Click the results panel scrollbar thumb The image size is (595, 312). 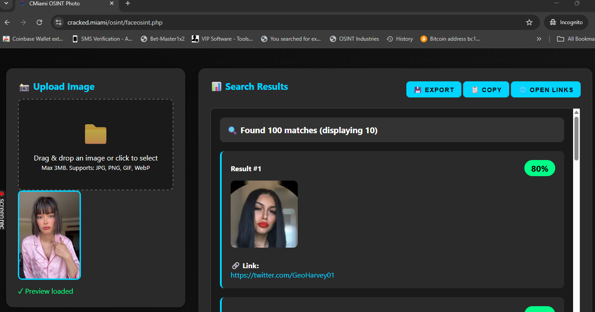[576, 139]
